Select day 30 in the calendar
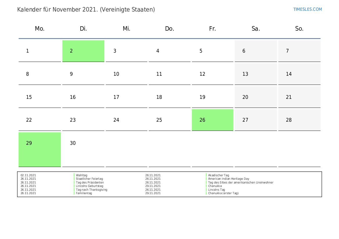The image size is (339, 239). tap(83, 149)
